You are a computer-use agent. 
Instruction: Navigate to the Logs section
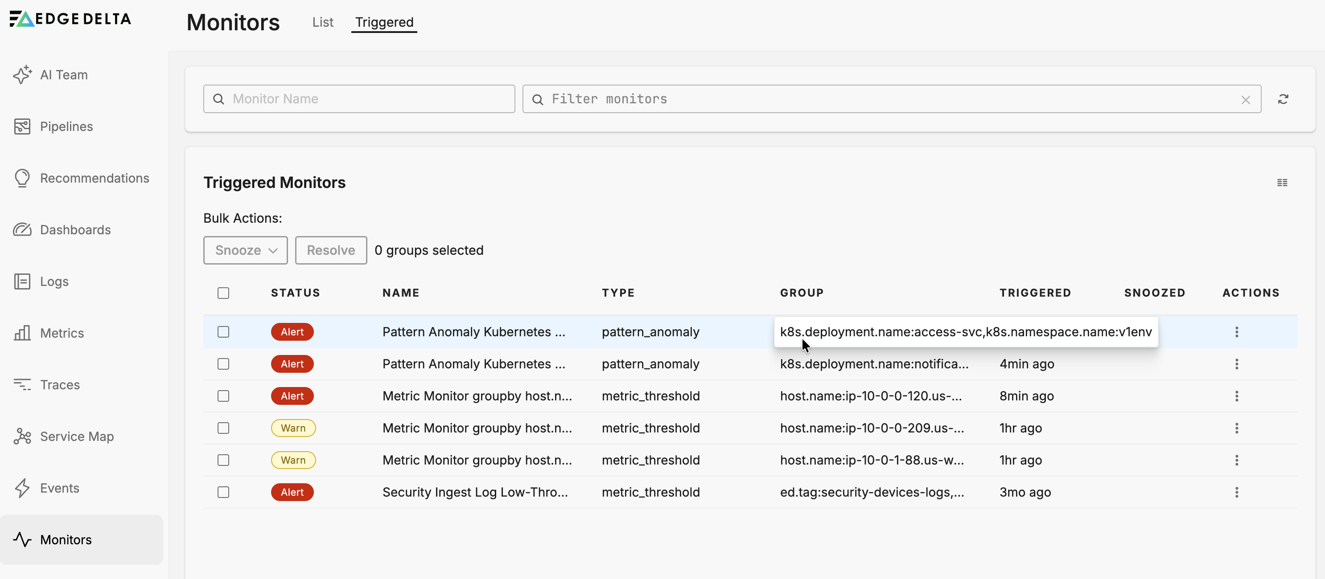pos(54,281)
